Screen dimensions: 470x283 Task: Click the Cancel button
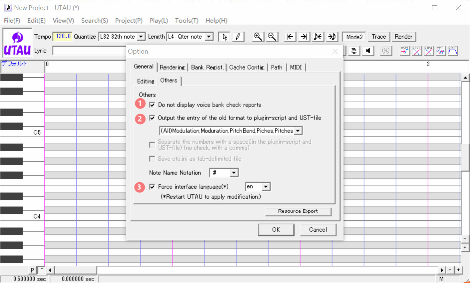318,230
